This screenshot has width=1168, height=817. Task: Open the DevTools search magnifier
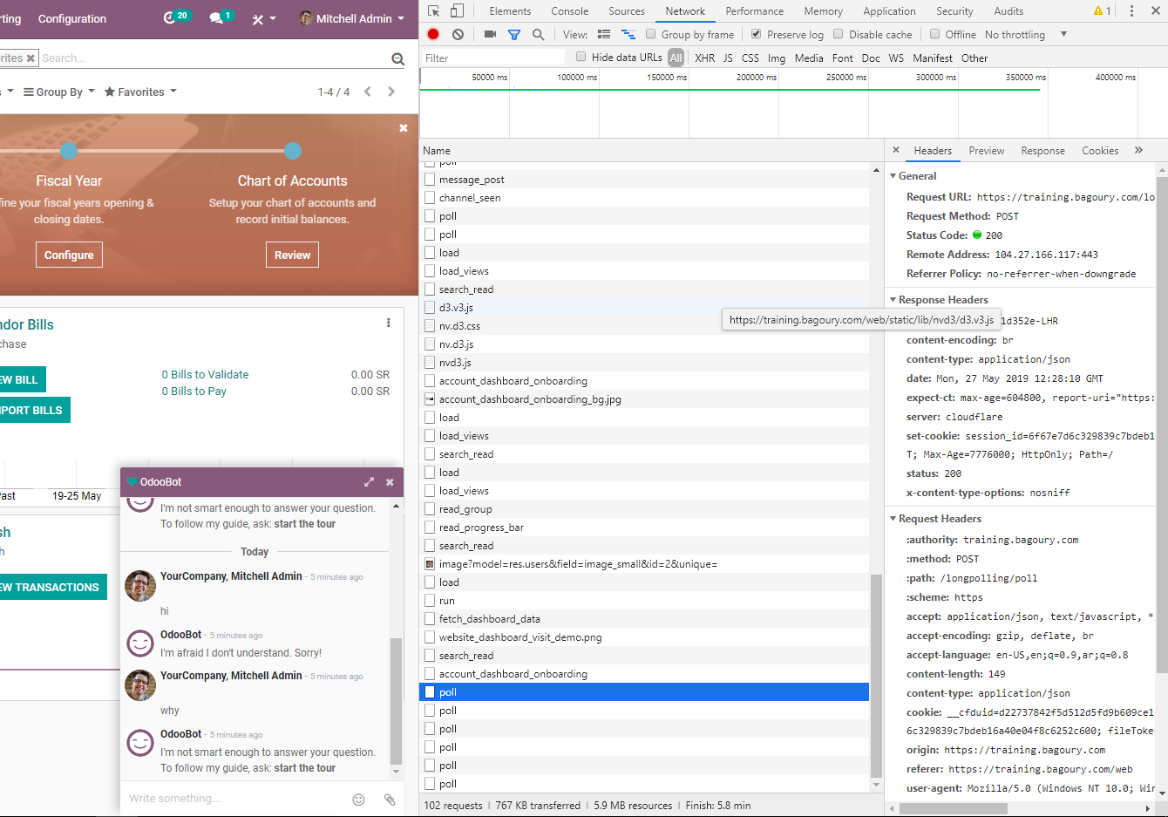tap(540, 33)
